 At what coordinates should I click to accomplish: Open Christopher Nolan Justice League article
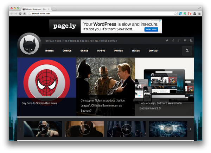tap(103, 106)
